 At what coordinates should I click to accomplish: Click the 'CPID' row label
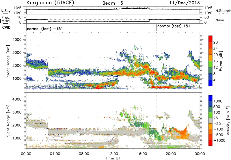pos(6,27)
